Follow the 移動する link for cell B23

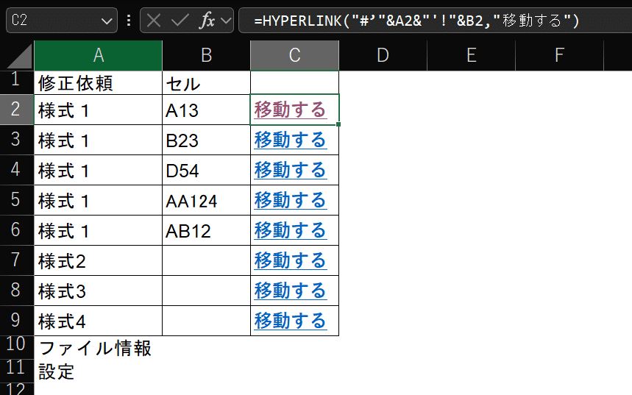[290, 140]
